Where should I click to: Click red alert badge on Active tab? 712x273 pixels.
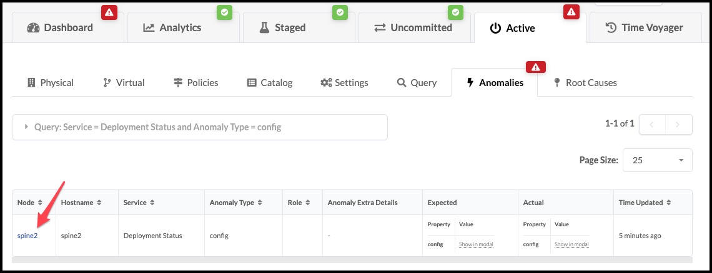pos(571,12)
